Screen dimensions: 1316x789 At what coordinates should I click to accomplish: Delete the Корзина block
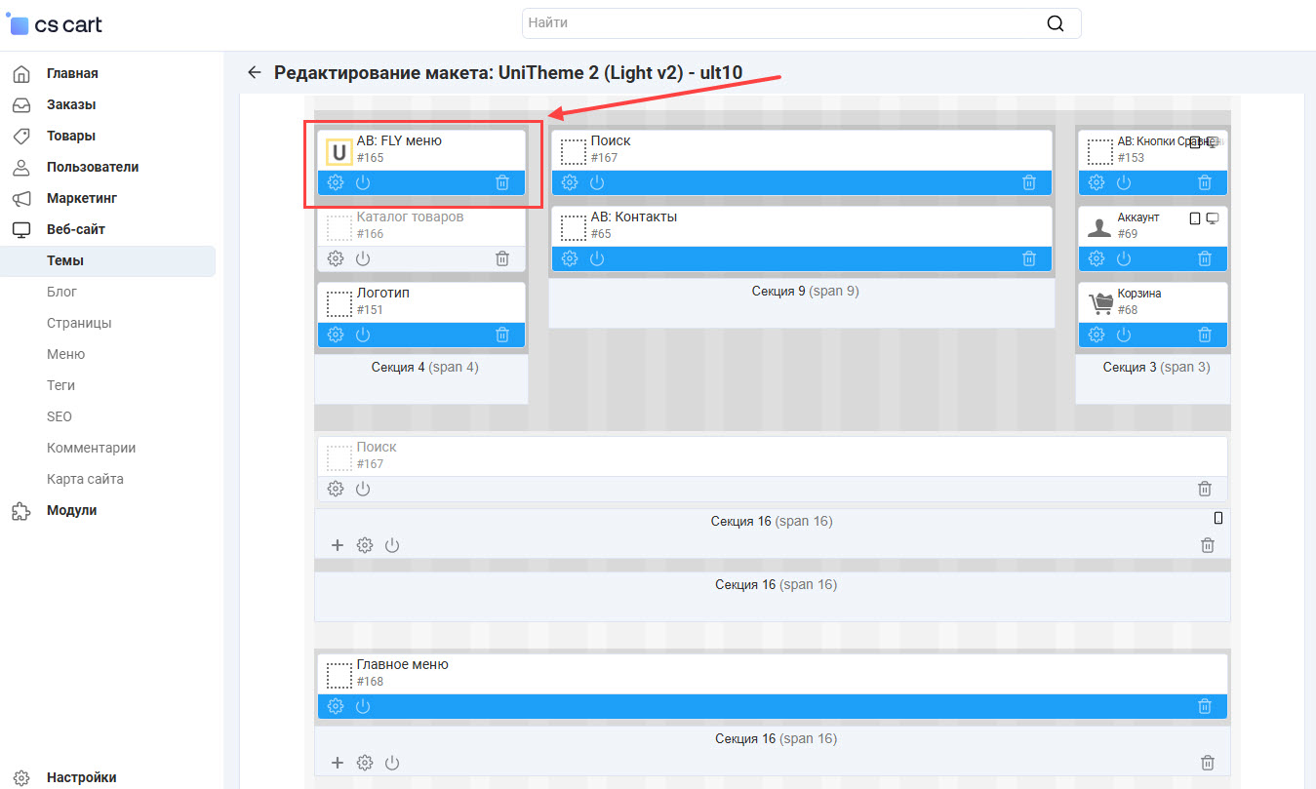[x=1205, y=335]
